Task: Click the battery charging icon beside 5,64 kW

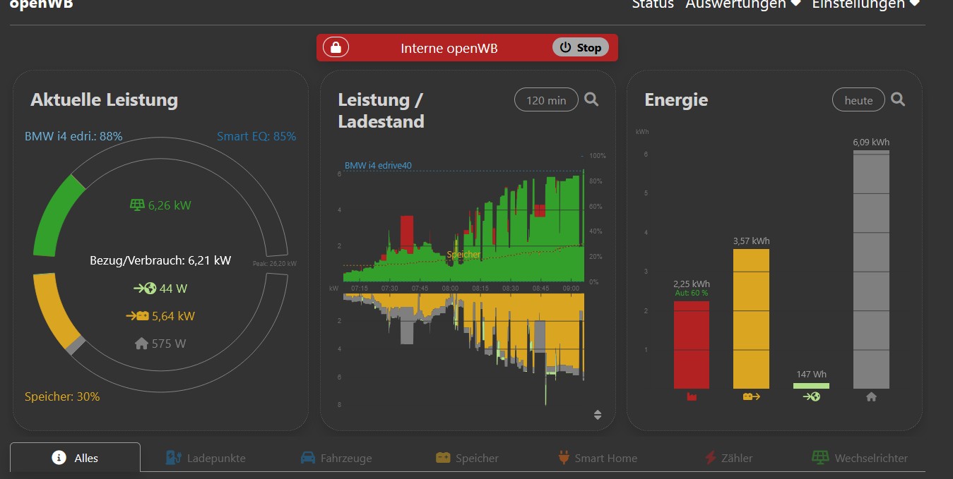Action: (x=137, y=316)
